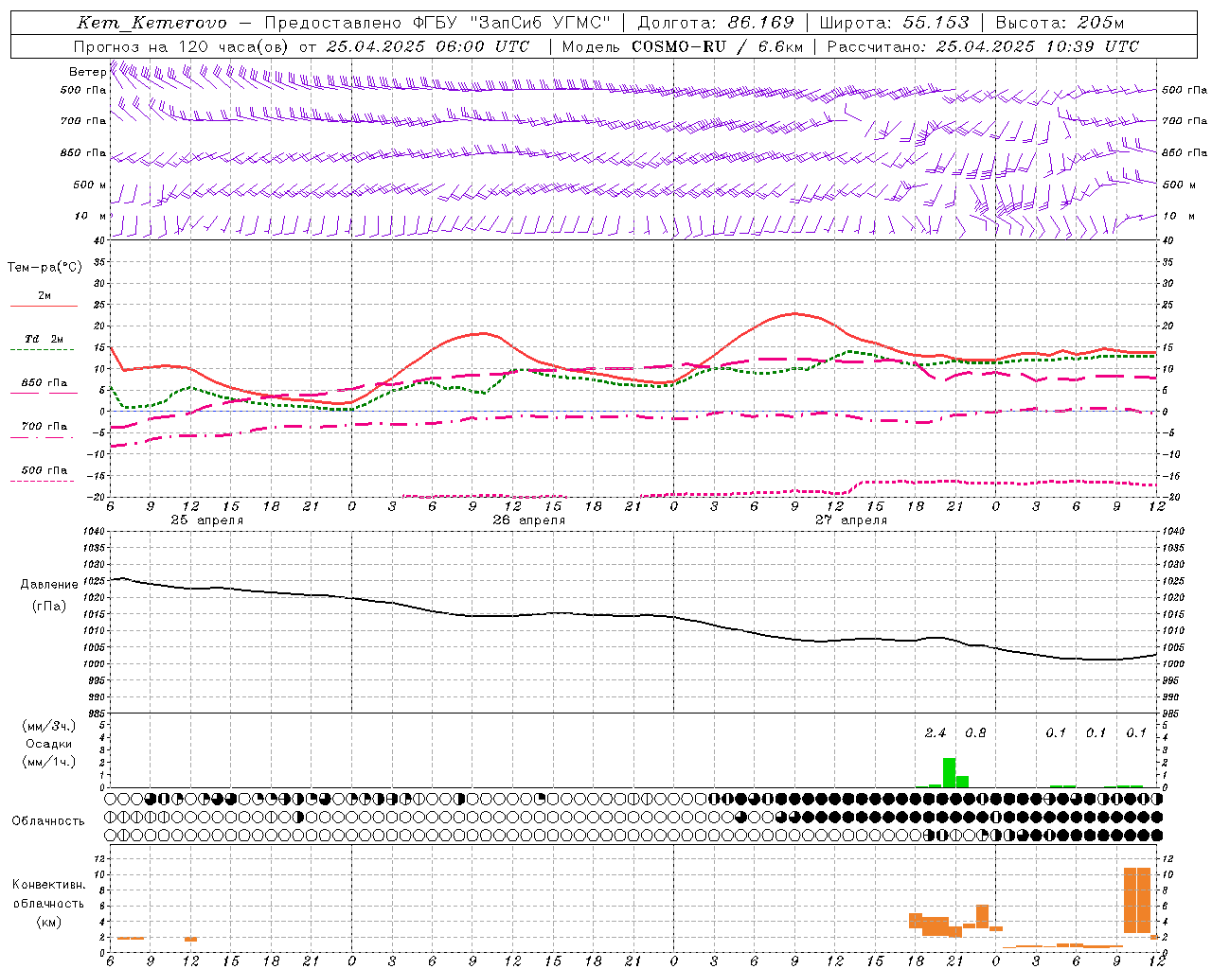This screenshot has width=1212, height=969.
Task: Click the 'Давление' pressure panel label
Action: pyautogui.click(x=49, y=585)
